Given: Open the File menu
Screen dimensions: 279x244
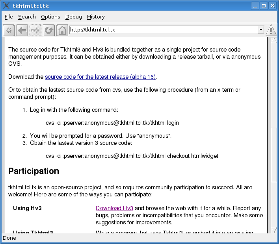Looking at the screenshot, I should coord(9,17).
